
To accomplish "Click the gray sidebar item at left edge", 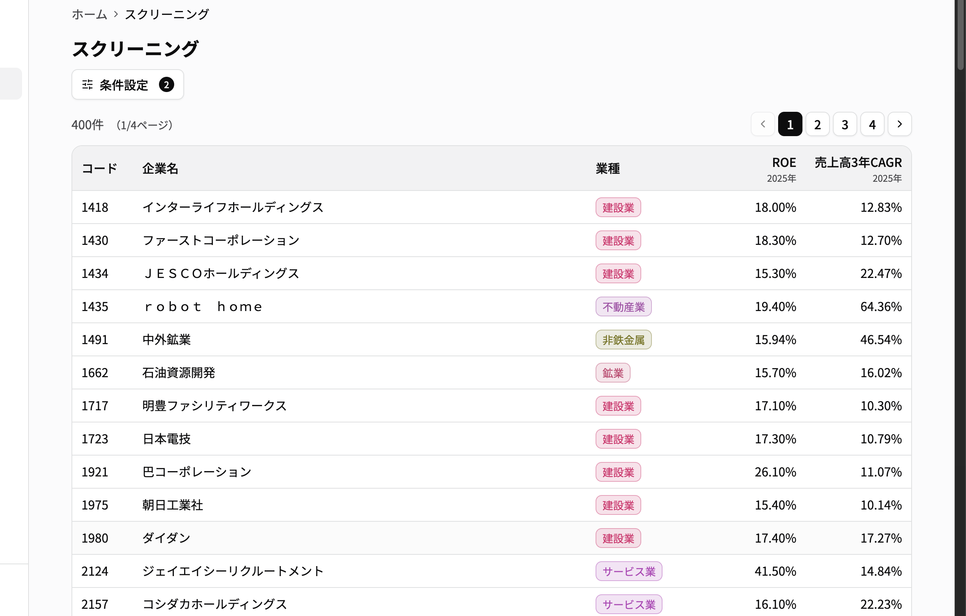I will 11,84.
